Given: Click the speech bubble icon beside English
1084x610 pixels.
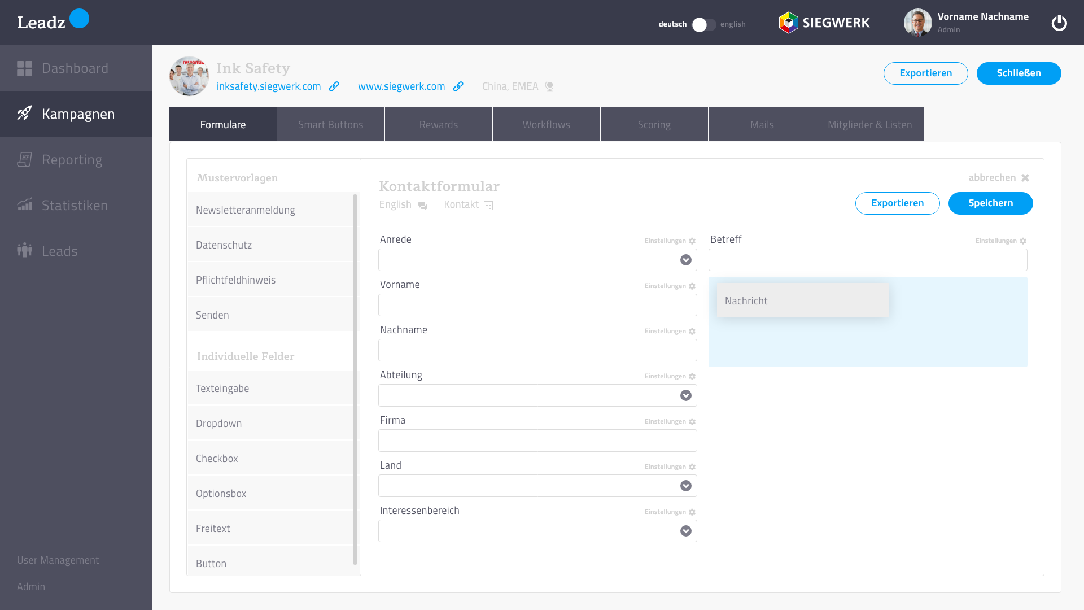Looking at the screenshot, I should 423,206.
